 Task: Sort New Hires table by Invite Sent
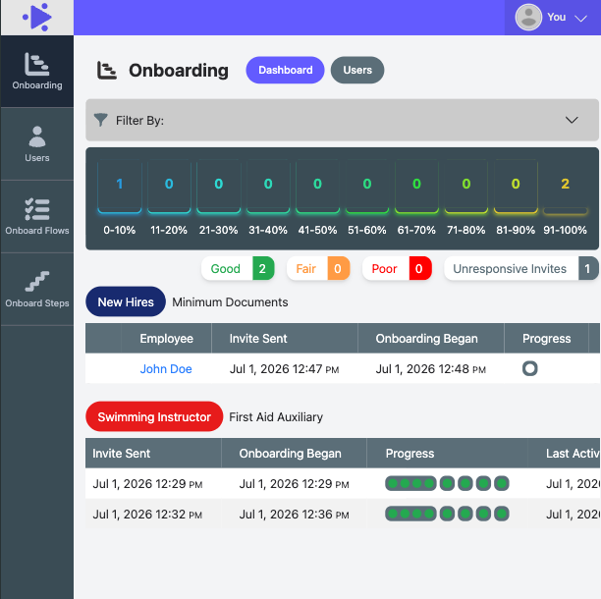coord(285,339)
